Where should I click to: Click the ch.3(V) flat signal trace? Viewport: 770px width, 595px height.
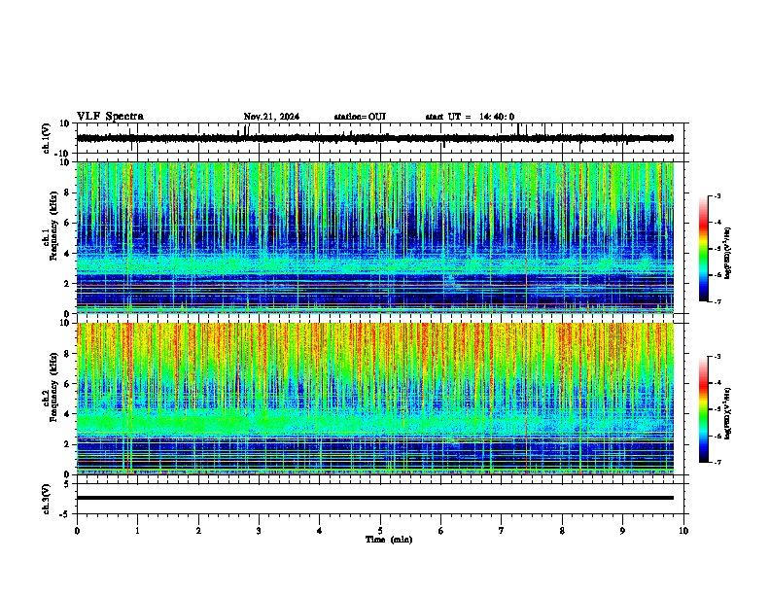pos(375,498)
